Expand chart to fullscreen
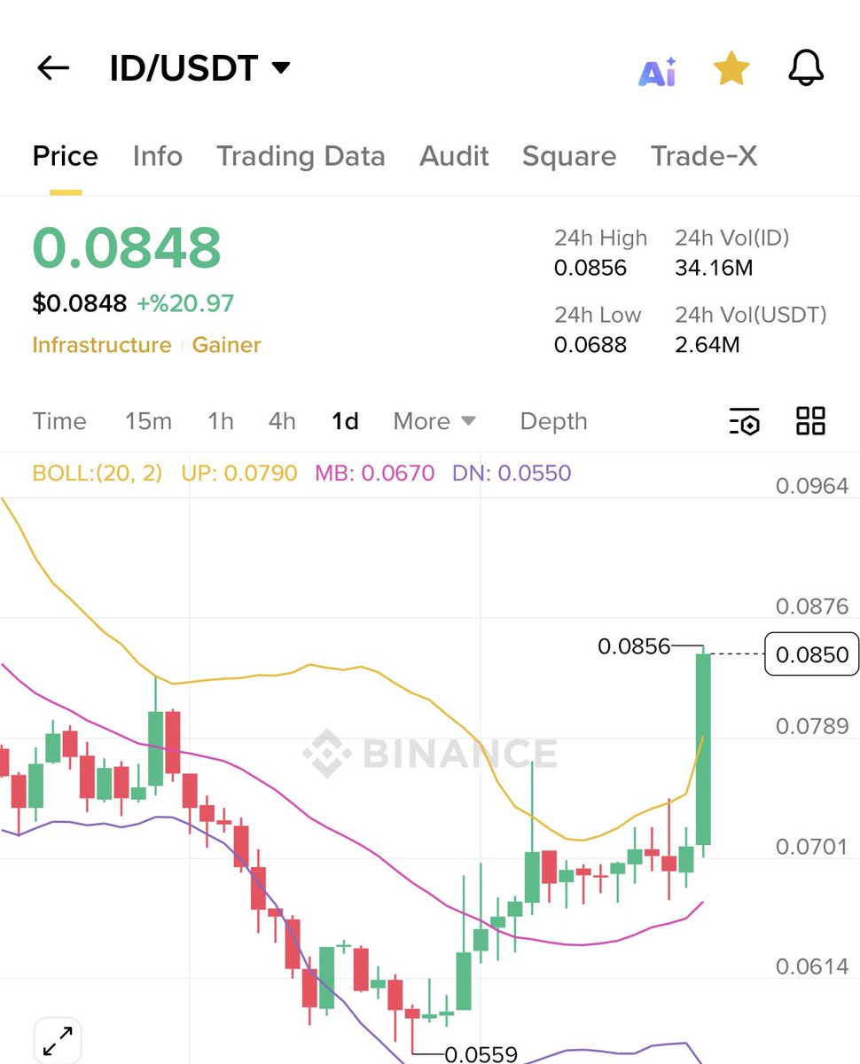This screenshot has height=1064, width=860. click(58, 1040)
